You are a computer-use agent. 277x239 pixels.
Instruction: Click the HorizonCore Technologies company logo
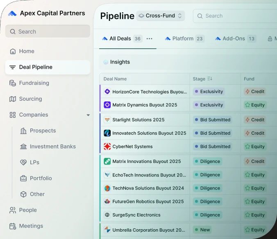tap(107, 92)
